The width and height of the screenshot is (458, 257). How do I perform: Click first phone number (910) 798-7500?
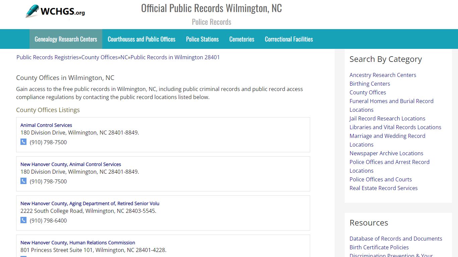[48, 142]
